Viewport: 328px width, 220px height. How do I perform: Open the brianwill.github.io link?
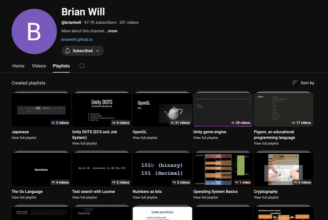[77, 40]
